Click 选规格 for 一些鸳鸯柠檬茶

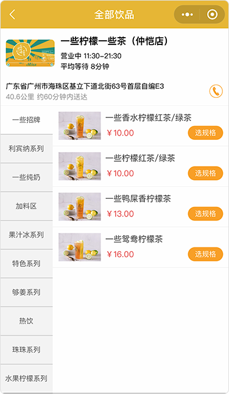tap(205, 254)
